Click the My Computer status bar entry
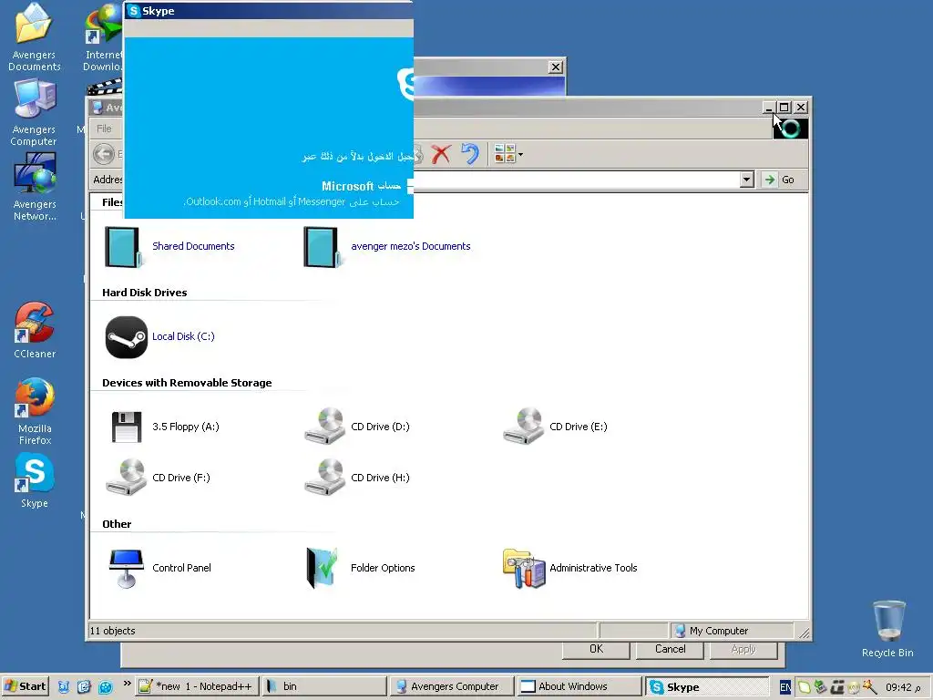Viewport: 933px width, 700px height. click(732, 631)
